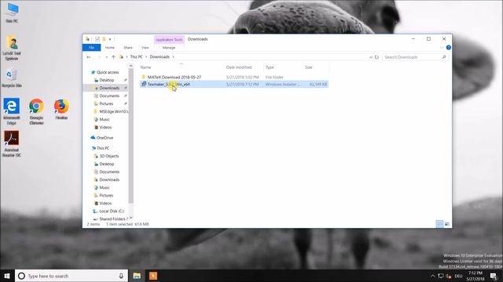
Task: Open pinned Pictures under Quick access
Action: (x=106, y=103)
